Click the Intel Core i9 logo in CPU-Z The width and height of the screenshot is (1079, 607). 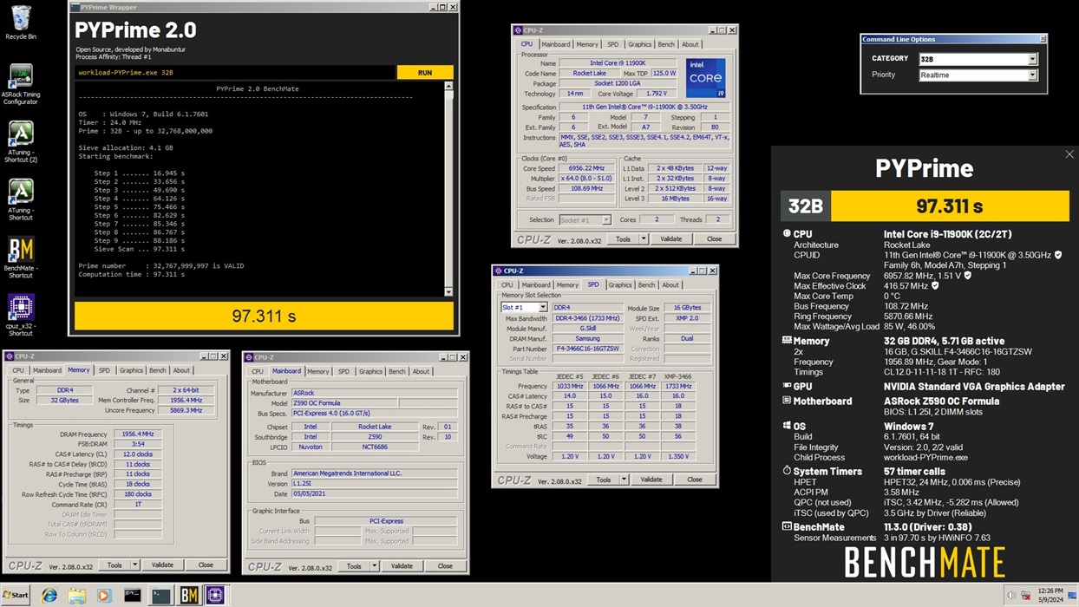click(705, 78)
